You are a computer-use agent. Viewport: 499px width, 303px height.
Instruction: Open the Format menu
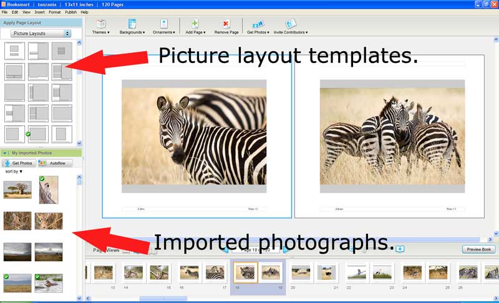pos(55,12)
